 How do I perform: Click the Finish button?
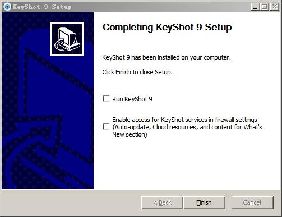tap(204, 202)
